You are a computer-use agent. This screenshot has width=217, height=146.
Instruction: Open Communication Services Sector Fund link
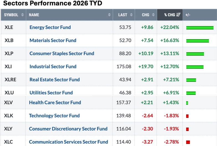coord(68,142)
